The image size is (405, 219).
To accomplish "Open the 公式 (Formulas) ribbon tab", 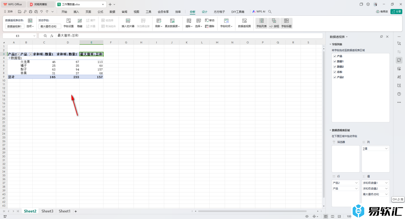I will point(100,12).
